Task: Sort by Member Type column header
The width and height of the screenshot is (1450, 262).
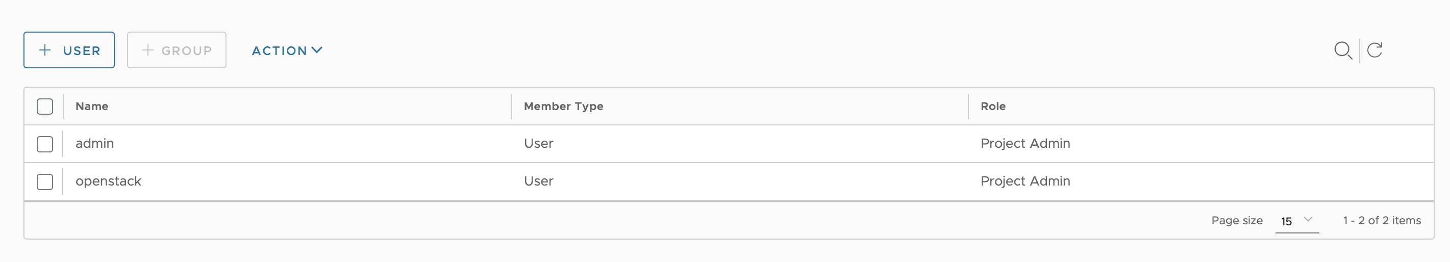Action: pos(563,106)
